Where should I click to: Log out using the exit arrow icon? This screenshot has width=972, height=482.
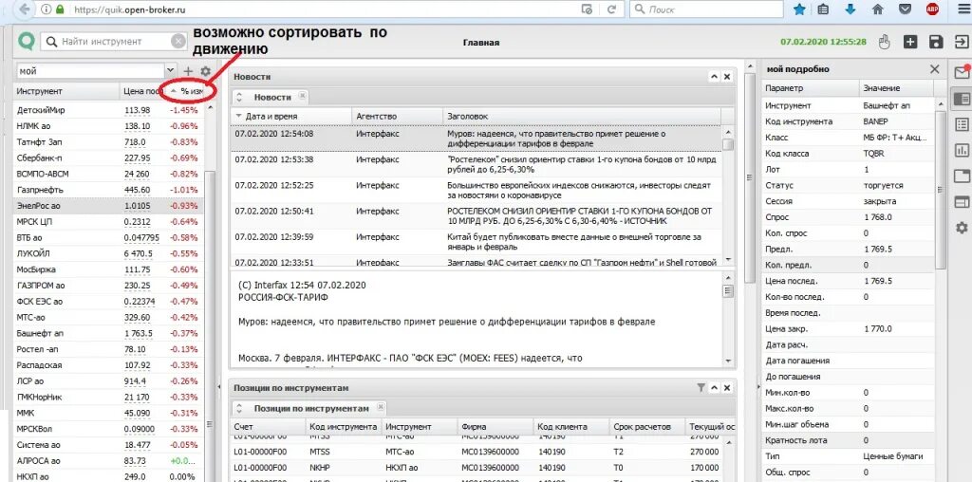coord(962,42)
